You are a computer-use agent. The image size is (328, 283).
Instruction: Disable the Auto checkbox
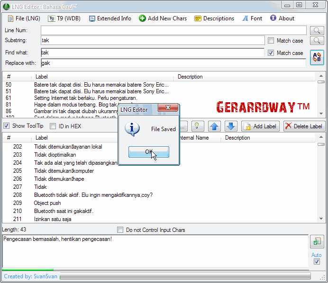click(x=317, y=262)
